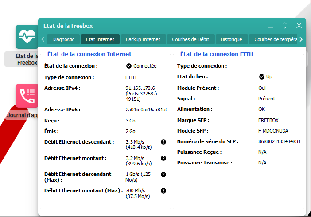
Task: Click help icon for Débit Ethernet descendant 3.3 Mb/s
Action: (x=163, y=142)
